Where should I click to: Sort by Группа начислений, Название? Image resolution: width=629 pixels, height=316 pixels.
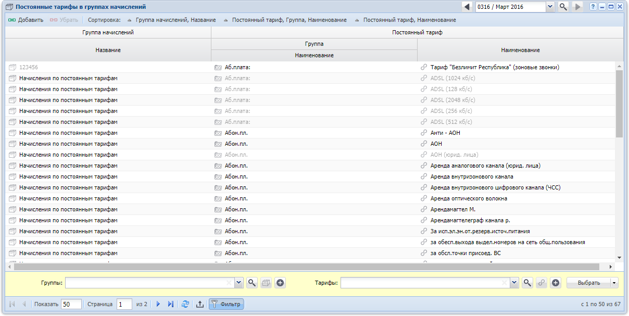point(171,20)
